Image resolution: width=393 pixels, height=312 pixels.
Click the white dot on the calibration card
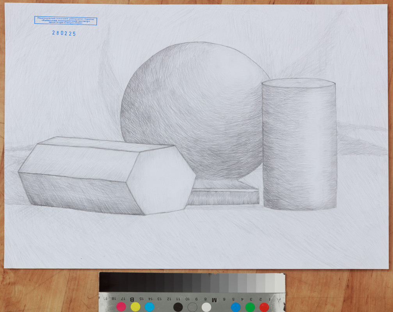(x=206, y=307)
